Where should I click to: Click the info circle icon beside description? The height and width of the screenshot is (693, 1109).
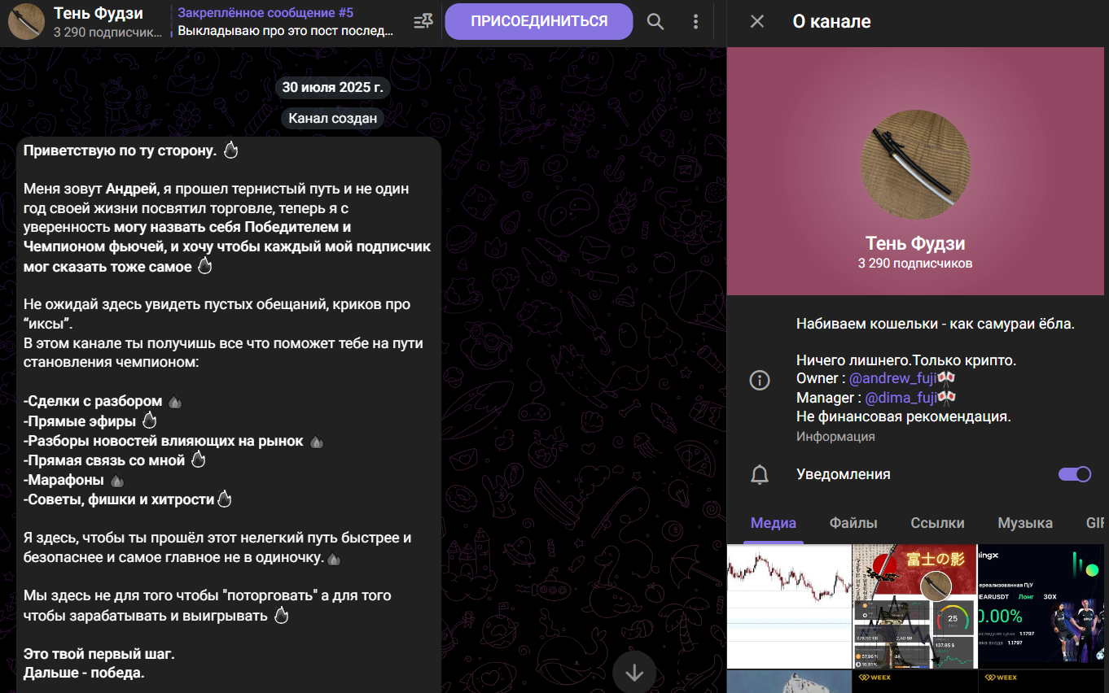pyautogui.click(x=760, y=380)
